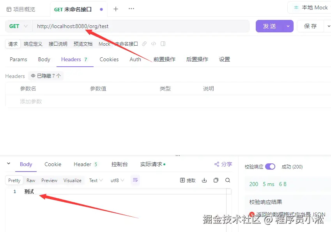This screenshot has height=232, width=331.
Task: Open the 成功 (200) response selector
Action: [292, 167]
